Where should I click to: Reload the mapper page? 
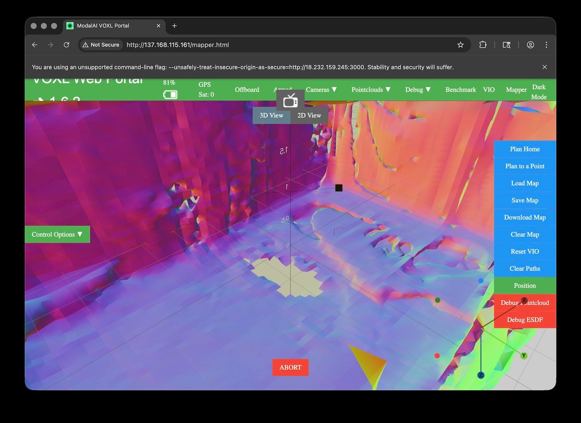pyautogui.click(x=66, y=45)
